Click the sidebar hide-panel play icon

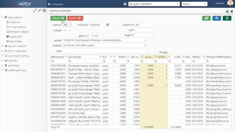44,11
